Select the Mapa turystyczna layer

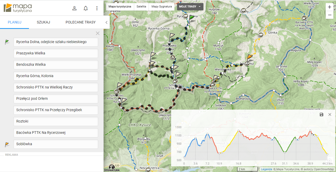point(120,6)
